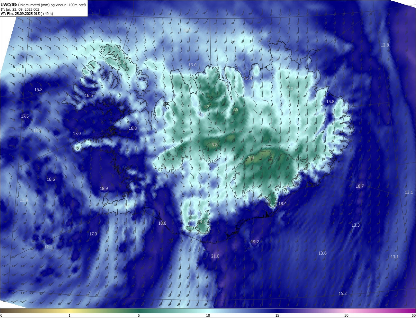This screenshot has height=318, width=416.
Task: Click the 18.4 value on the southeast coast
Action: [x=283, y=204]
